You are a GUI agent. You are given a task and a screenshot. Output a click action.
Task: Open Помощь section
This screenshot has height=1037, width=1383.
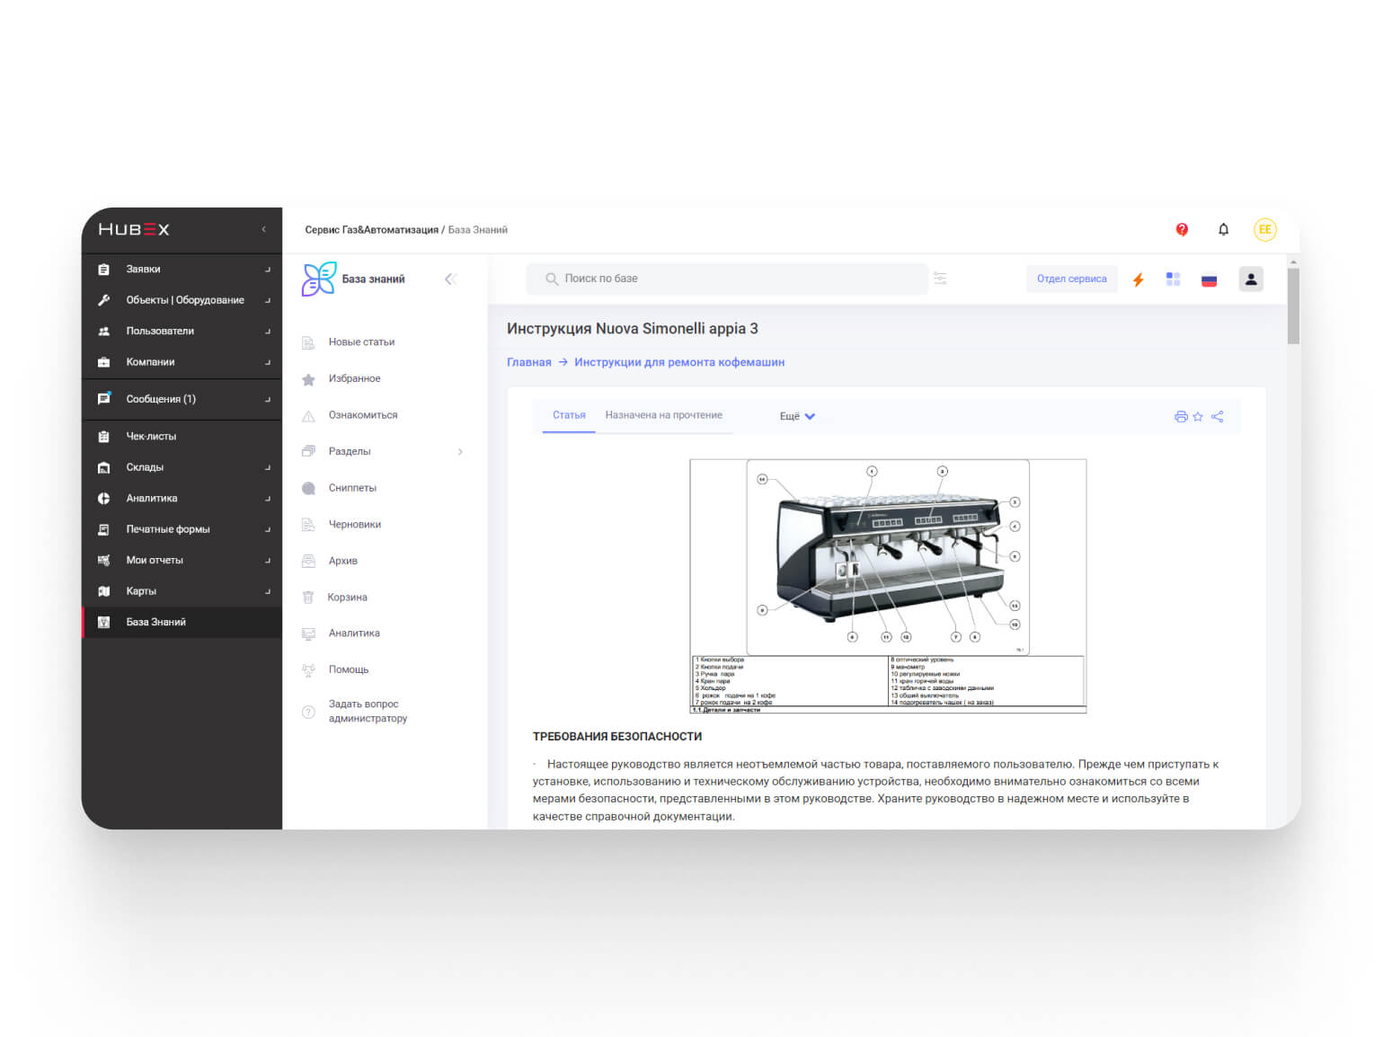(x=349, y=669)
